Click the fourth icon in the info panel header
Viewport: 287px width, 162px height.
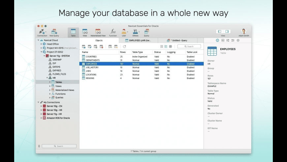pyautogui.click(x=233, y=40)
